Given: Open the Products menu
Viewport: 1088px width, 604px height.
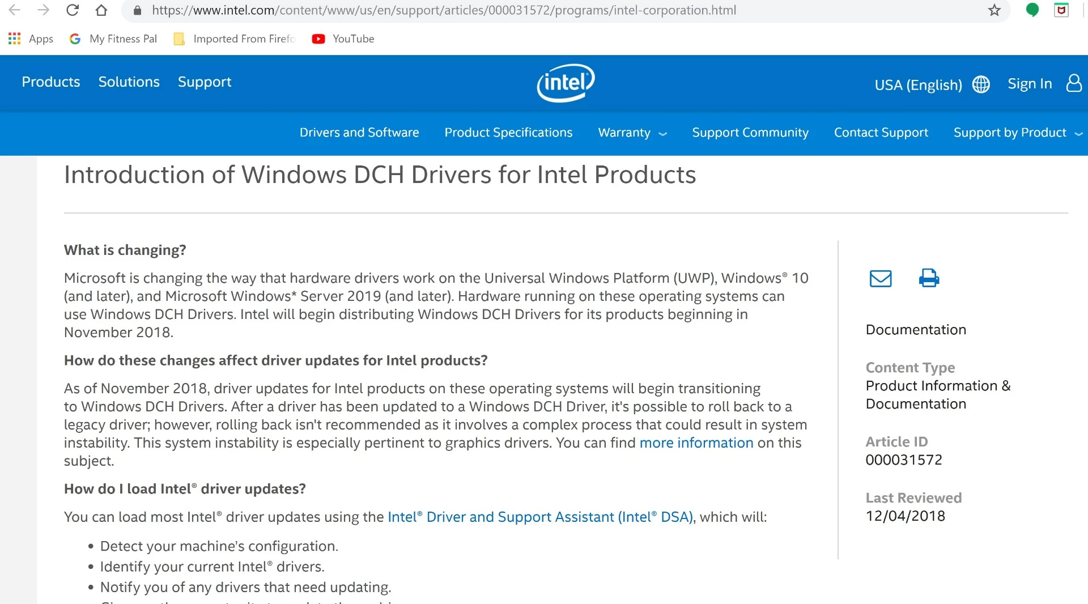Looking at the screenshot, I should (x=51, y=82).
